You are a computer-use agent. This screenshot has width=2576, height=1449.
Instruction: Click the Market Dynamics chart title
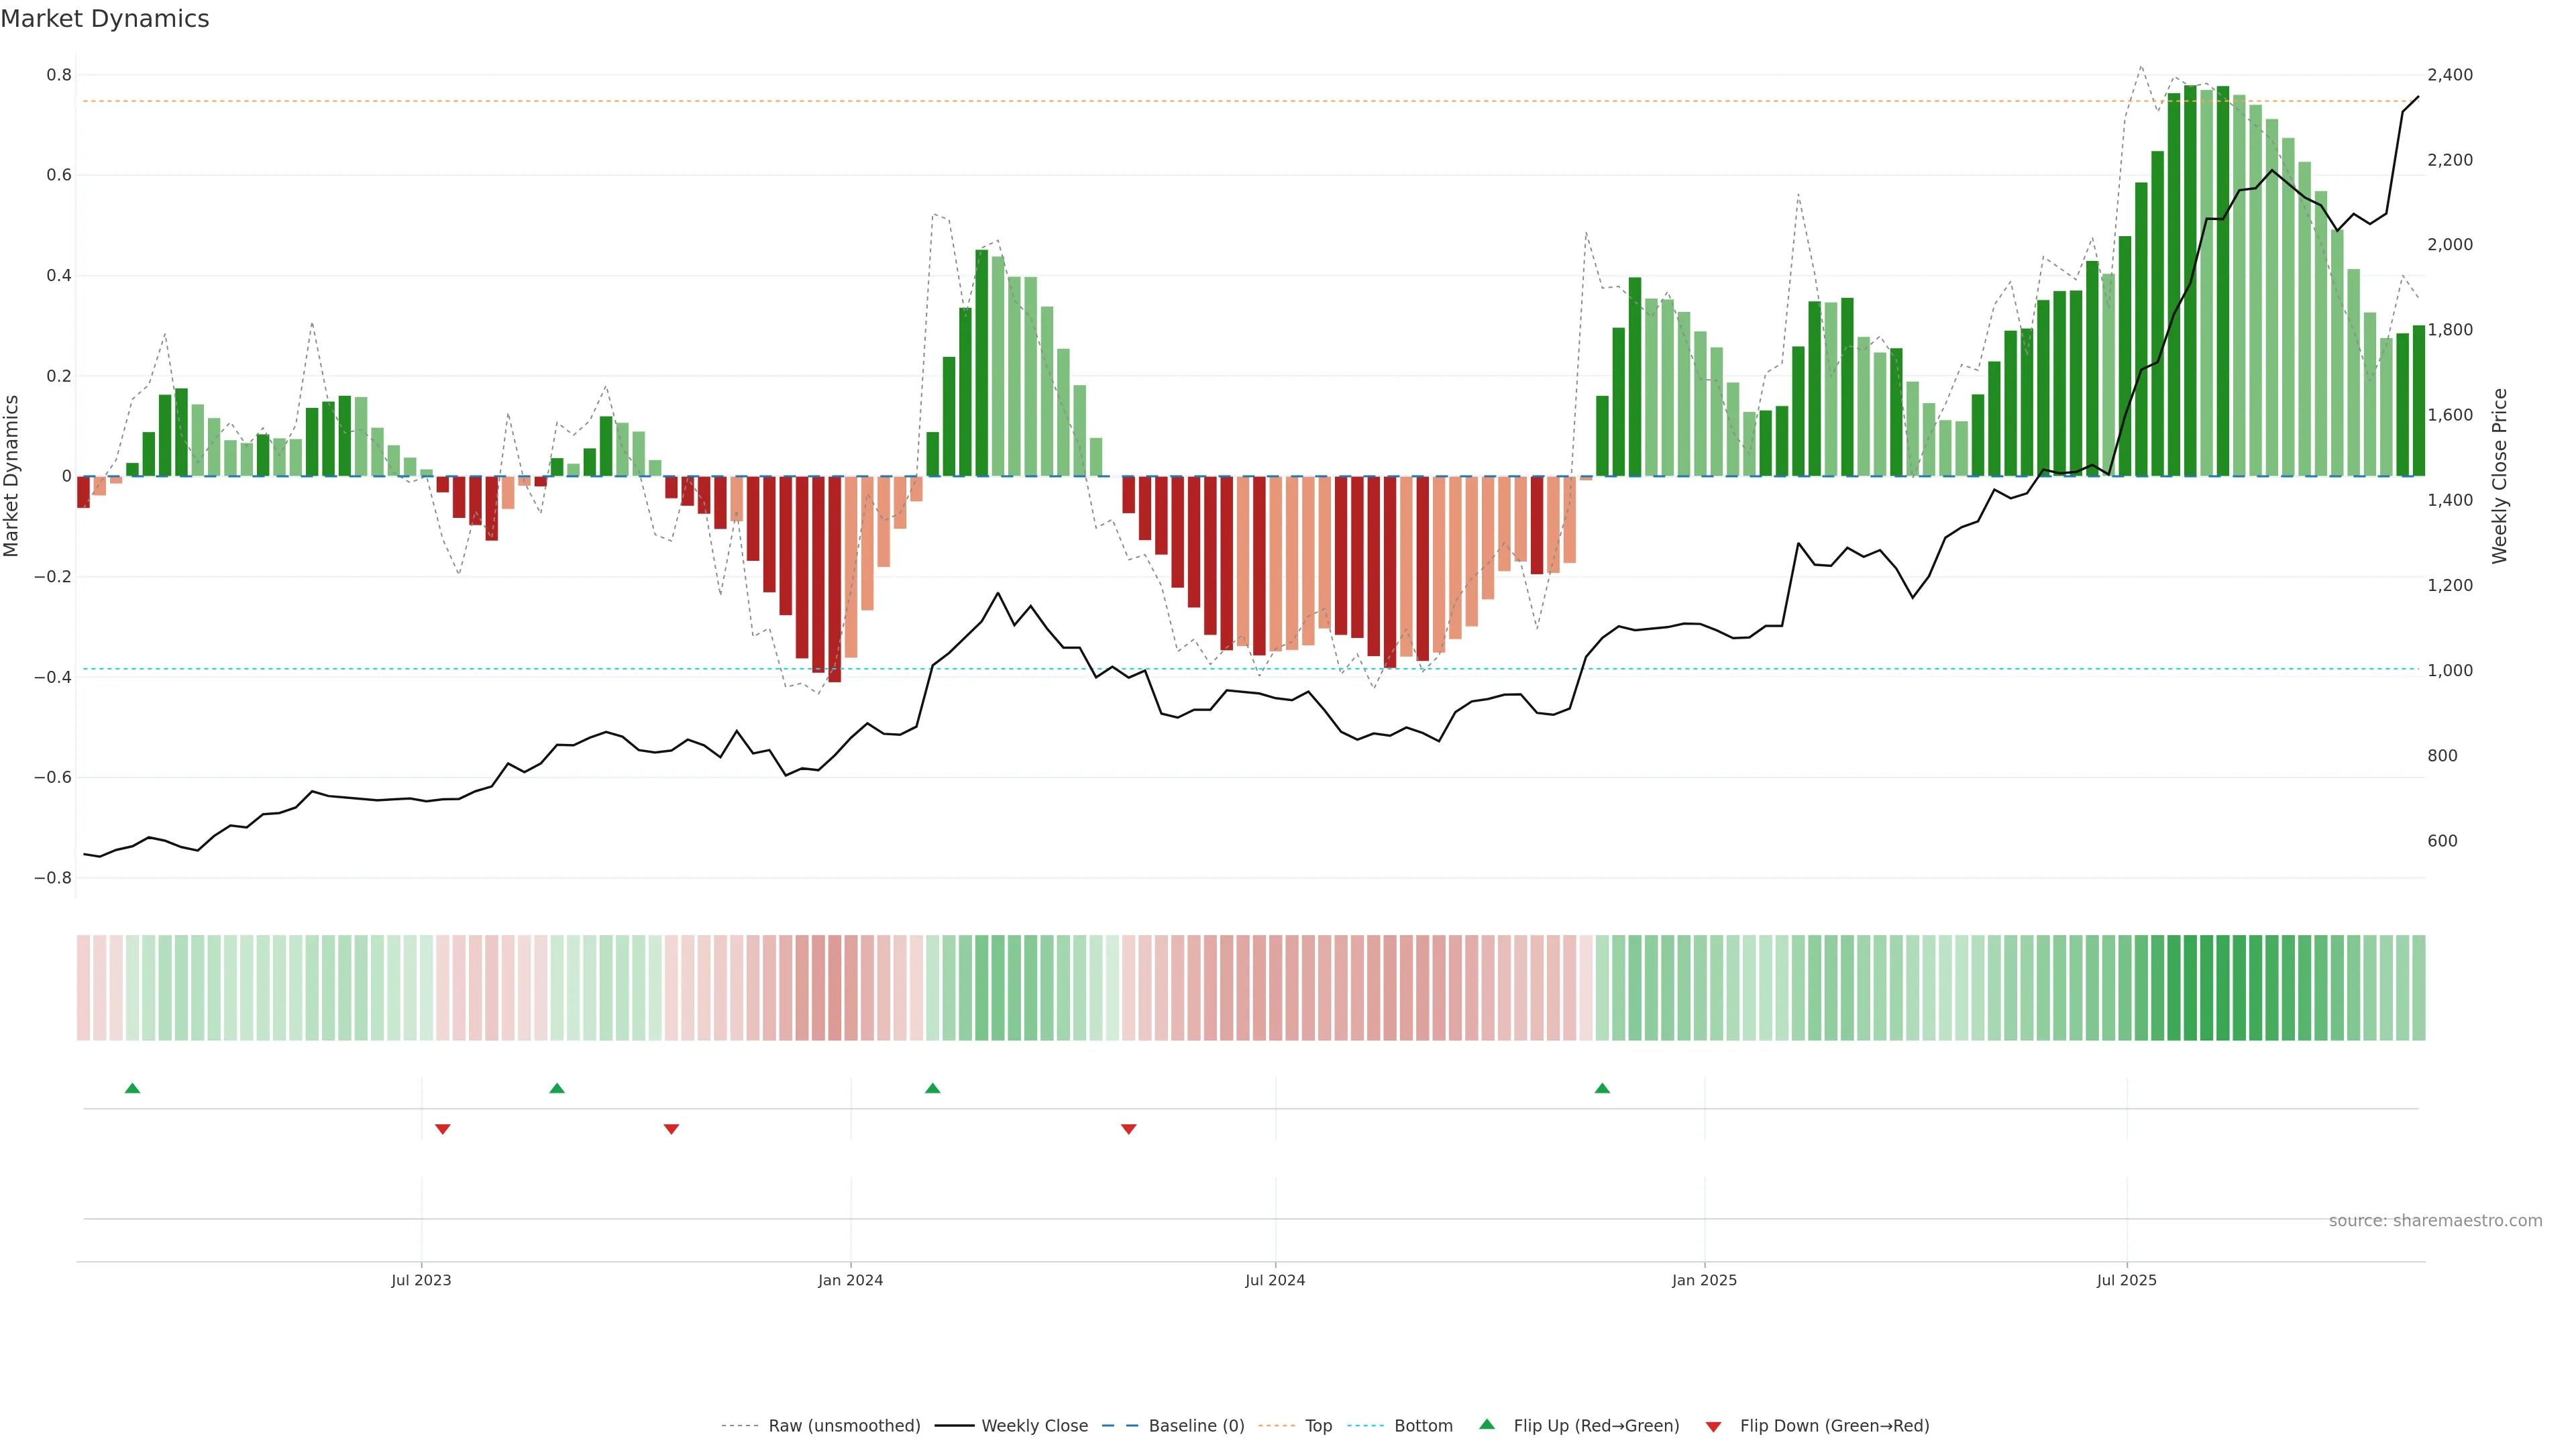tap(105, 19)
